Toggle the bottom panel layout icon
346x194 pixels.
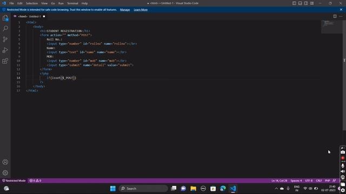300,3
